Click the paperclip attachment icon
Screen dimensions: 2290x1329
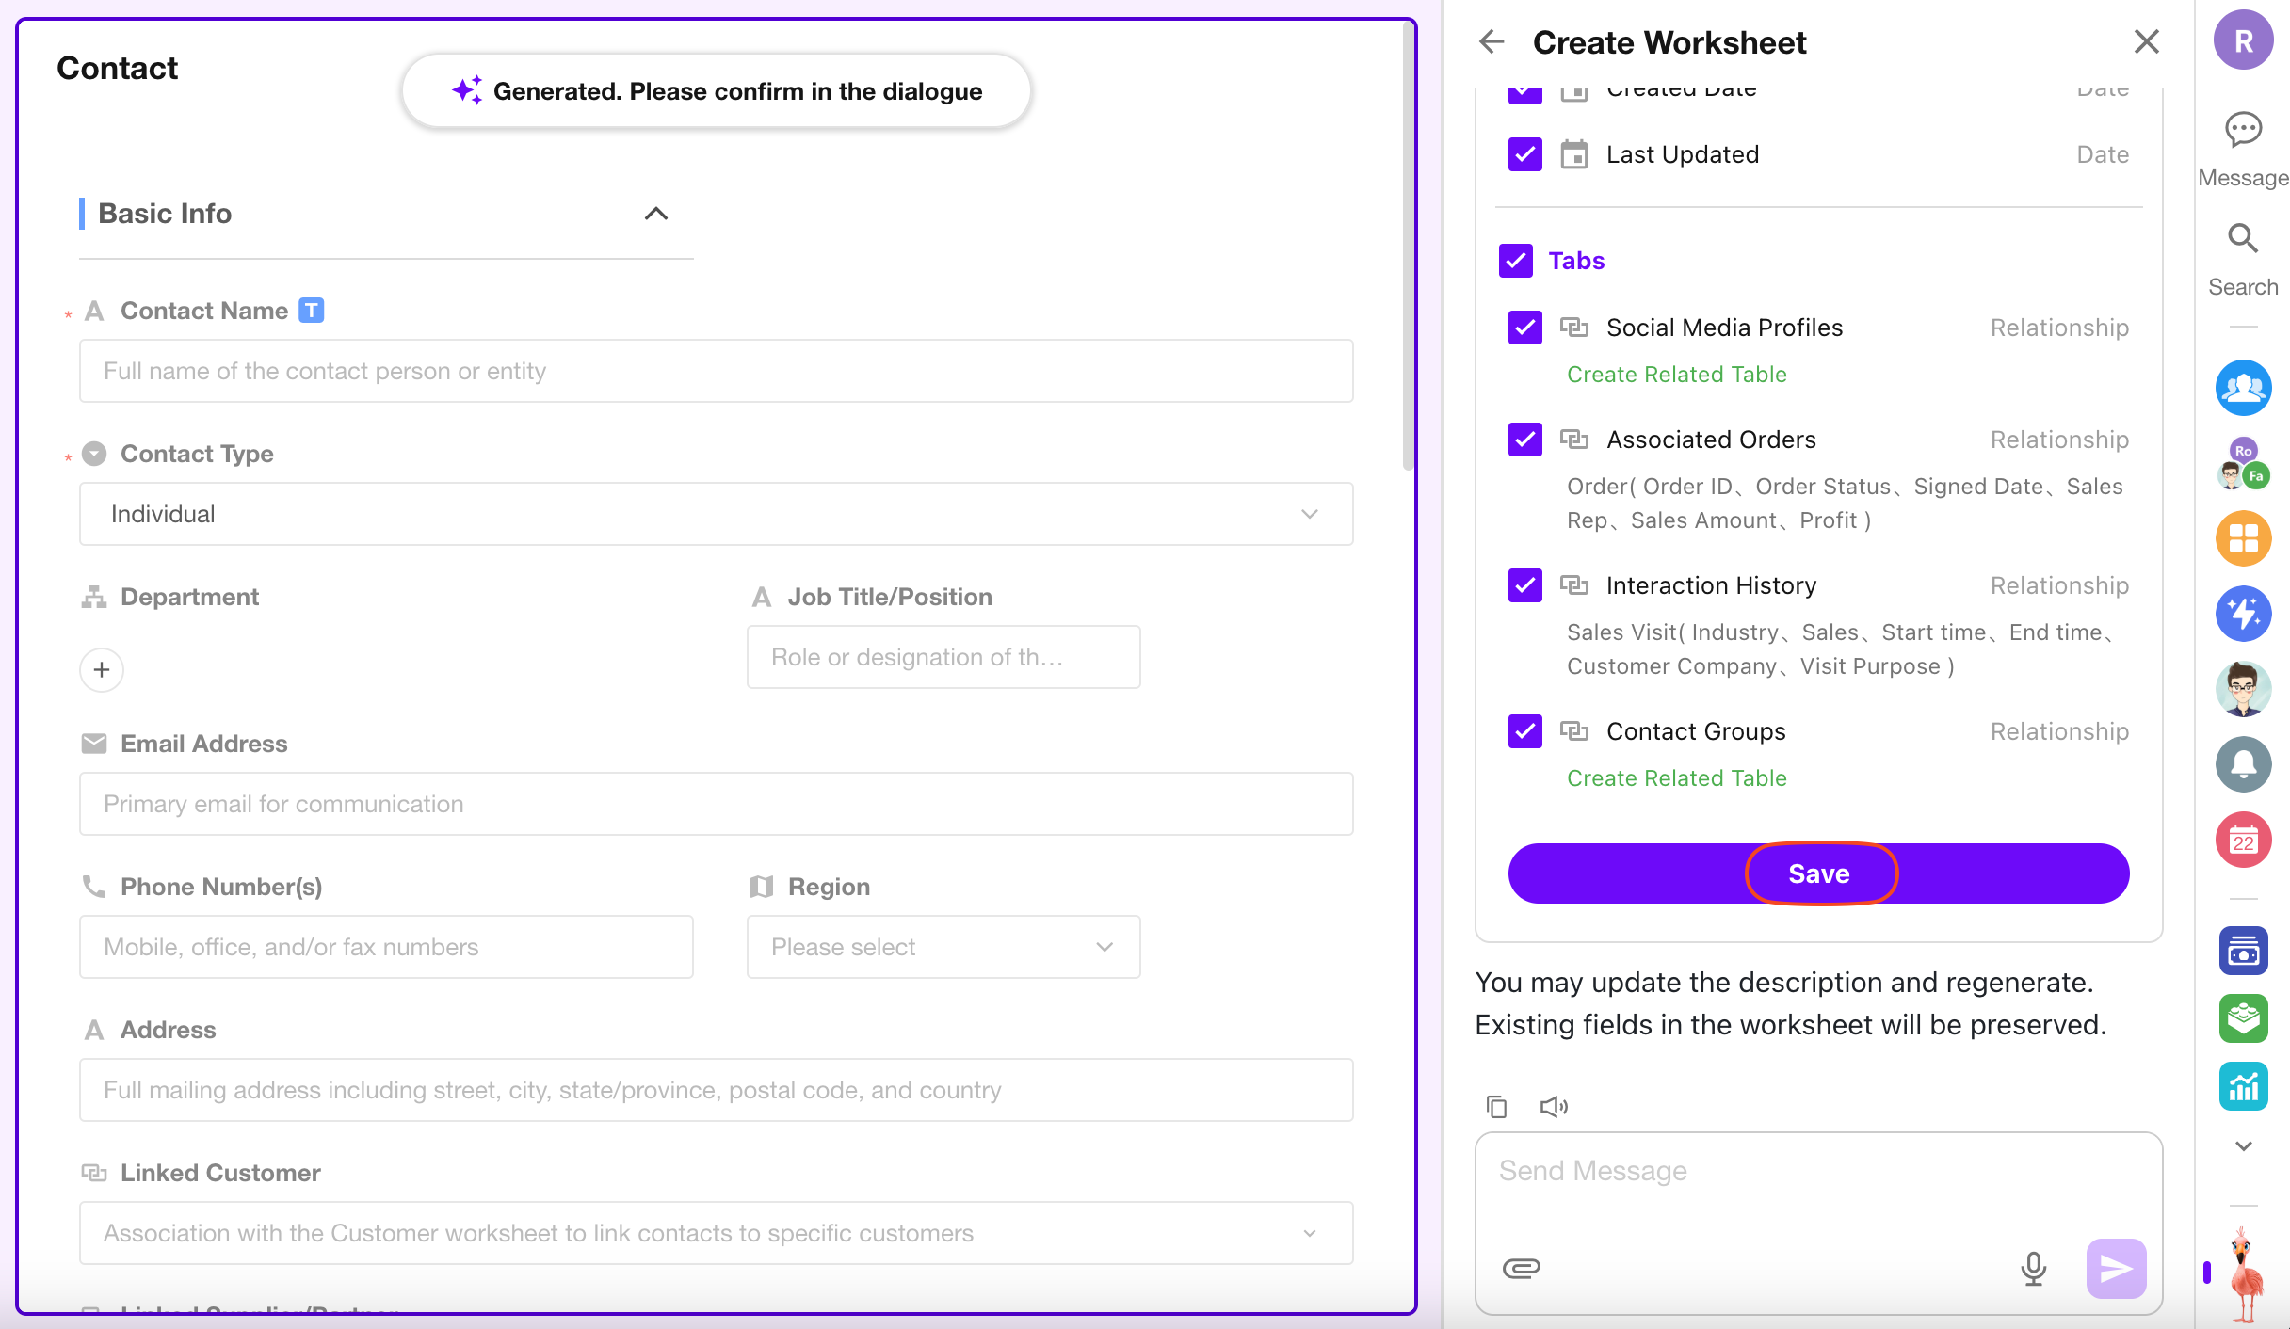coord(1521,1268)
